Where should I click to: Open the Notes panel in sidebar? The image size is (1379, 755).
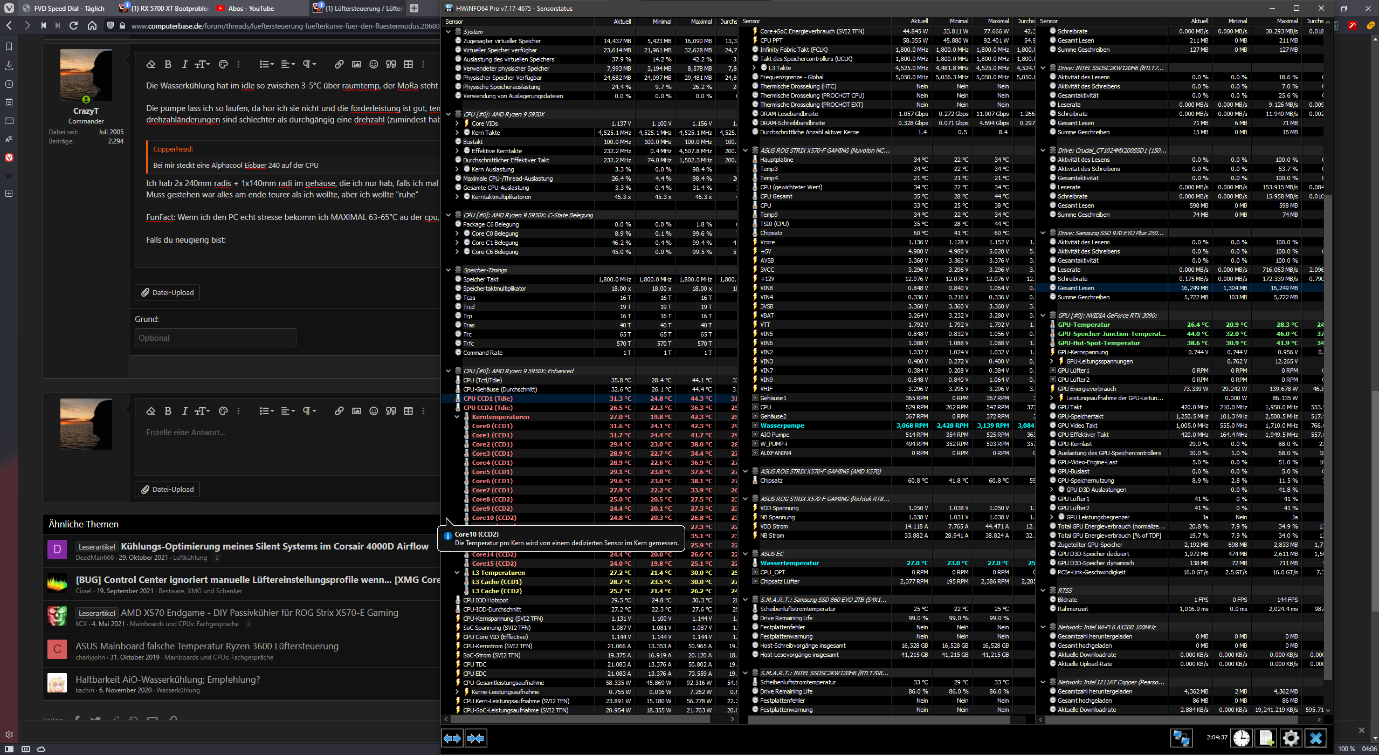(9, 102)
